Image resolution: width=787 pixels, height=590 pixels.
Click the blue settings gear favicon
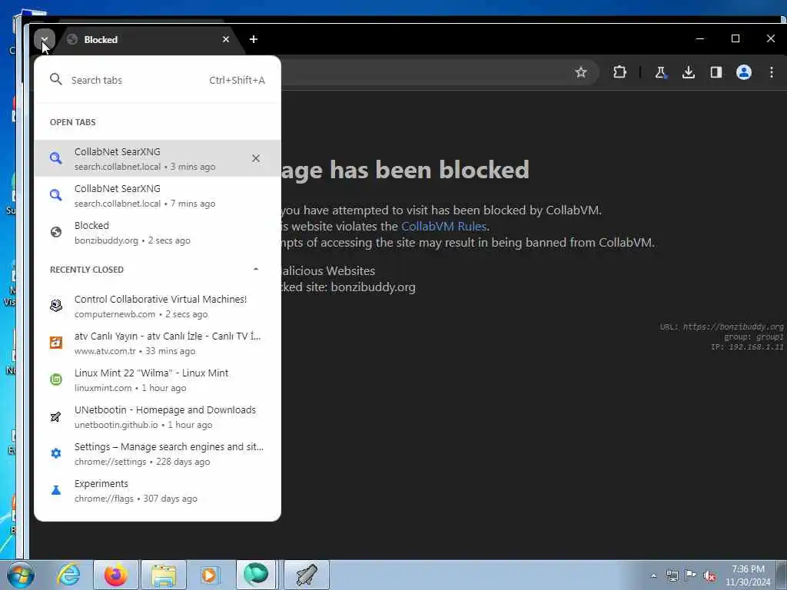(55, 453)
